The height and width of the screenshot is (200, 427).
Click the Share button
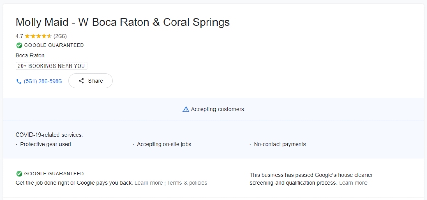pyautogui.click(x=90, y=81)
